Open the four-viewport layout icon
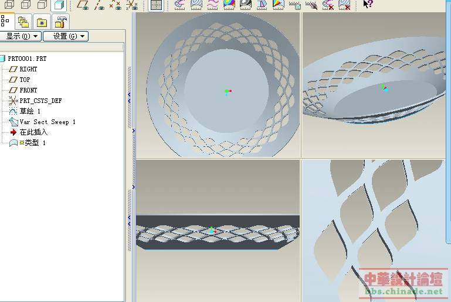This screenshot has width=451, height=302. pos(156,5)
